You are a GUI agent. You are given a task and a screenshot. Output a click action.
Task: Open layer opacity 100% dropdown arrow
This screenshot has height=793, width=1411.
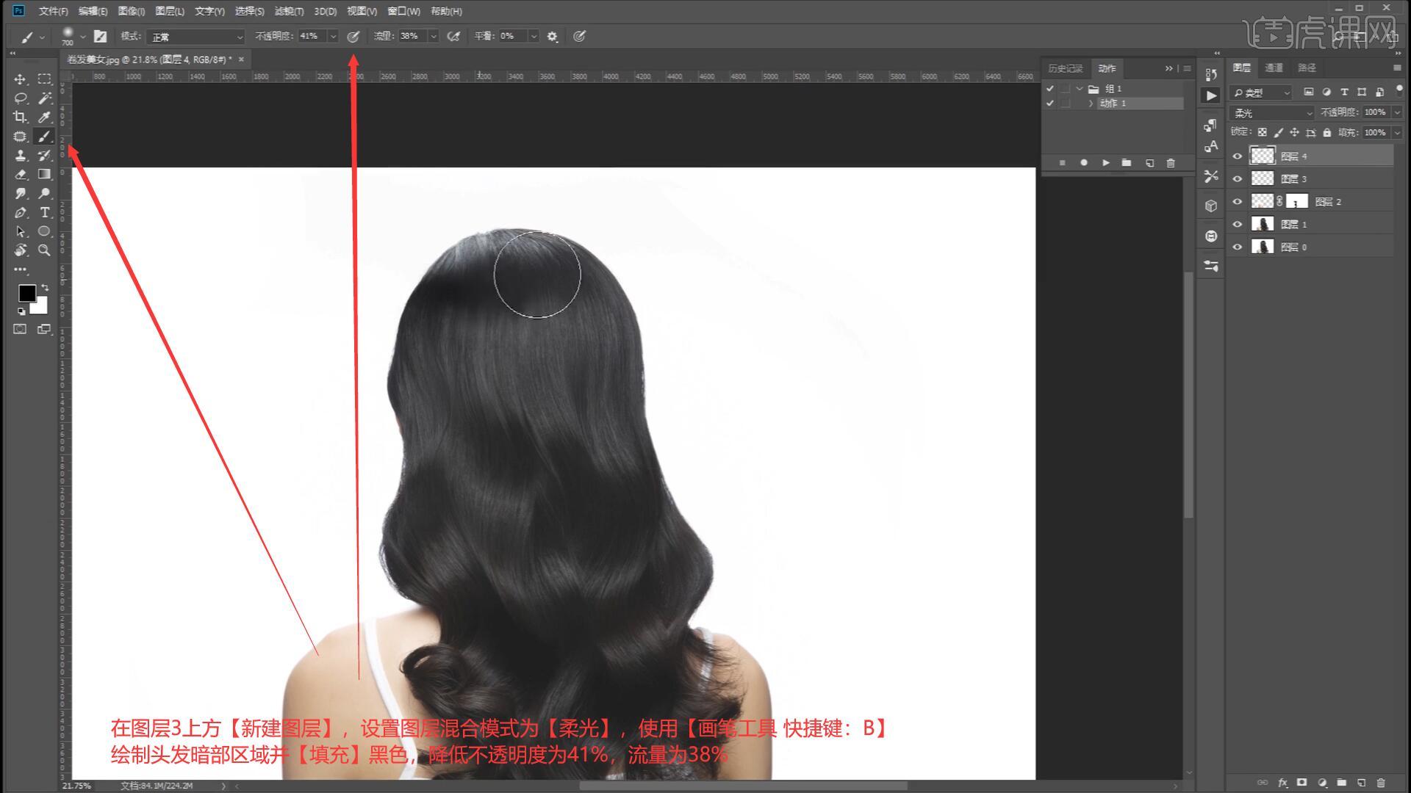(x=1397, y=112)
